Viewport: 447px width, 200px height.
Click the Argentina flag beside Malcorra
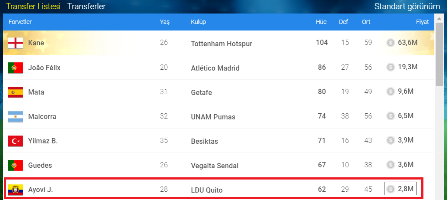[15, 116]
